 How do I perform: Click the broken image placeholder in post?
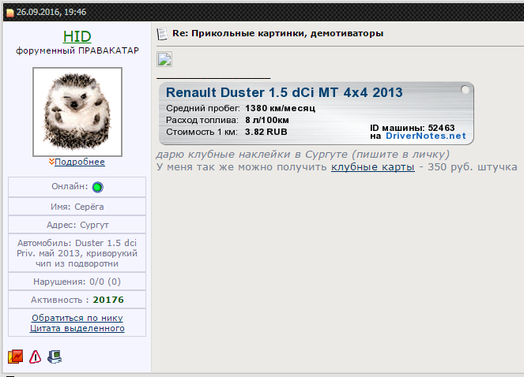coord(164,59)
